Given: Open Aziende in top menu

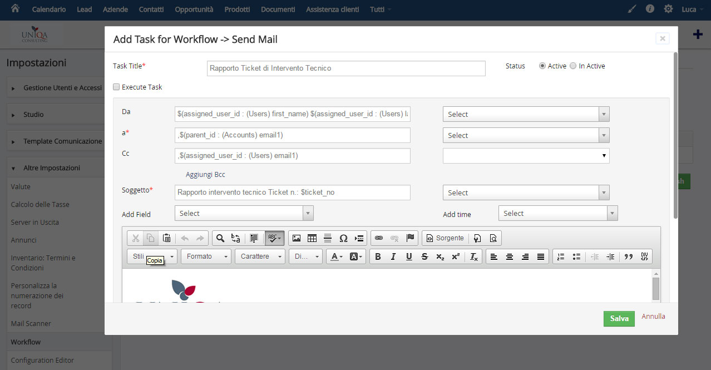Looking at the screenshot, I should pyautogui.click(x=116, y=9).
